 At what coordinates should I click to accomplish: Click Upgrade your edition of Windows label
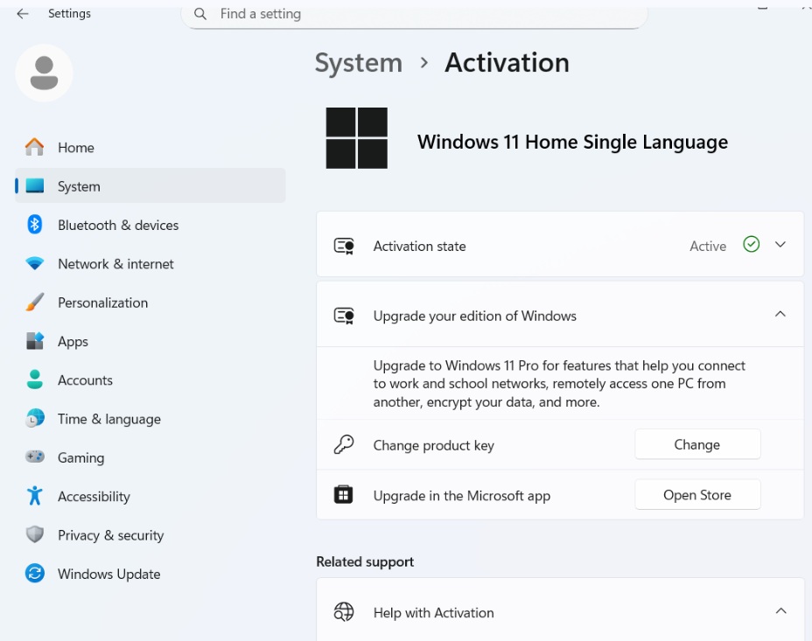pos(475,316)
